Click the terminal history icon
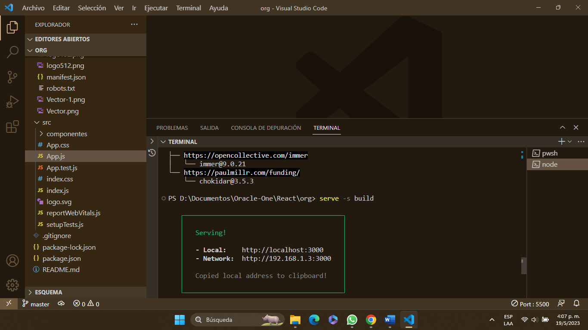This screenshot has height=330, width=588. 152,153
